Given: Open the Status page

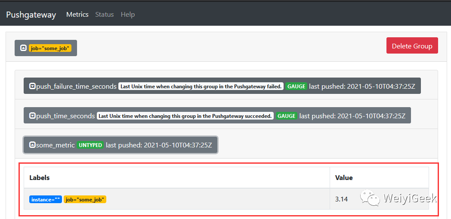Looking at the screenshot, I should coord(105,14).
